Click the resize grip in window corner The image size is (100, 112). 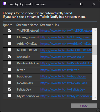pyautogui.click(x=98, y=110)
